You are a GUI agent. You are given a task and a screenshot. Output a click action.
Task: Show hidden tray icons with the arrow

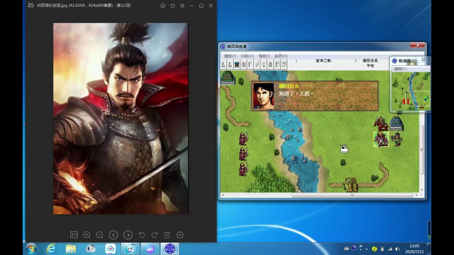click(x=366, y=249)
